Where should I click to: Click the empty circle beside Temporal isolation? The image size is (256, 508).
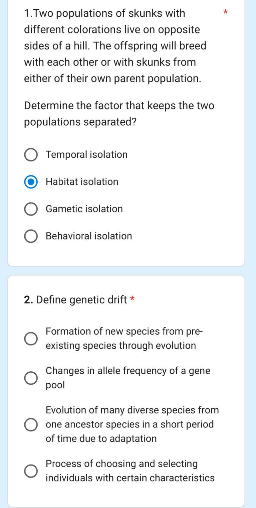tap(31, 154)
